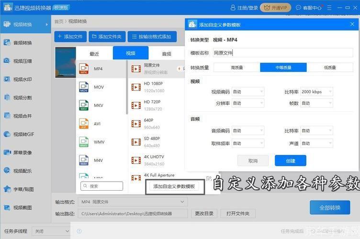The width and height of the screenshot is (360, 239).
Task: Close the 添加自定义参数模板 dialog
Action: pos(352,24)
